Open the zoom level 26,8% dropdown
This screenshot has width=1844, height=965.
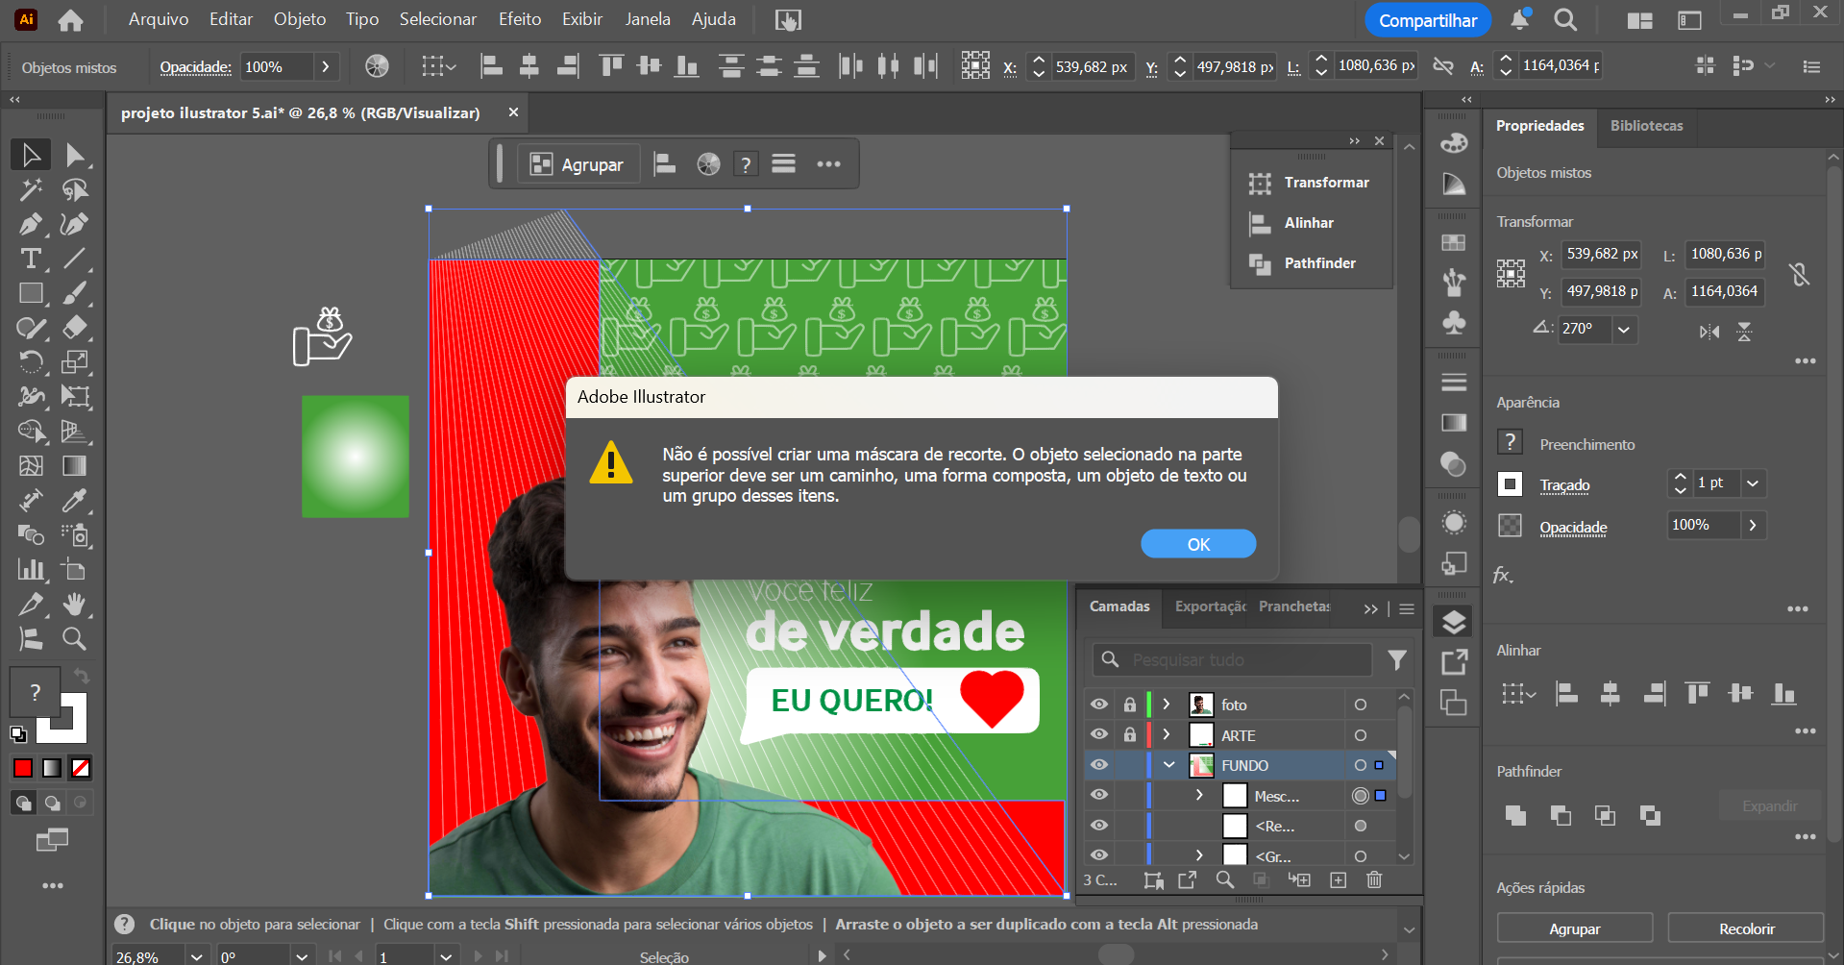point(196,956)
